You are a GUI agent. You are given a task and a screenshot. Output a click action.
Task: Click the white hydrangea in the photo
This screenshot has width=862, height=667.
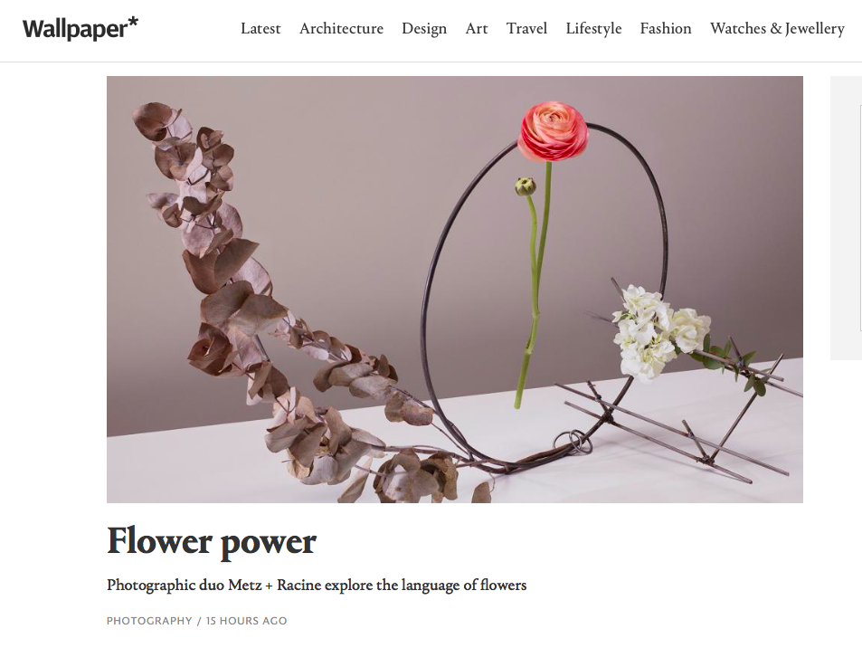657,331
